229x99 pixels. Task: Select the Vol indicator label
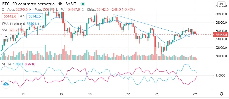click(x=4, y=30)
